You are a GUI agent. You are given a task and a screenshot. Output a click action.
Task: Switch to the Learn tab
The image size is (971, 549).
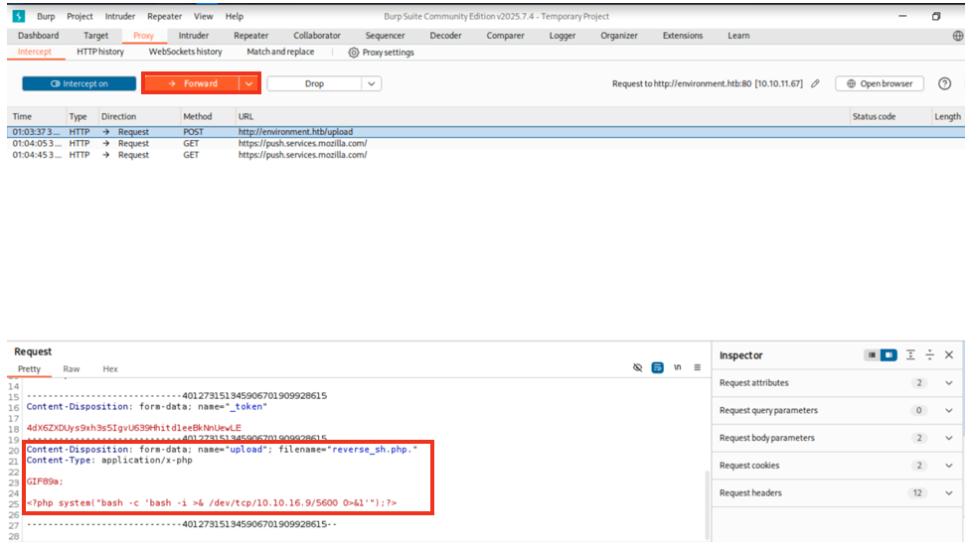point(738,36)
